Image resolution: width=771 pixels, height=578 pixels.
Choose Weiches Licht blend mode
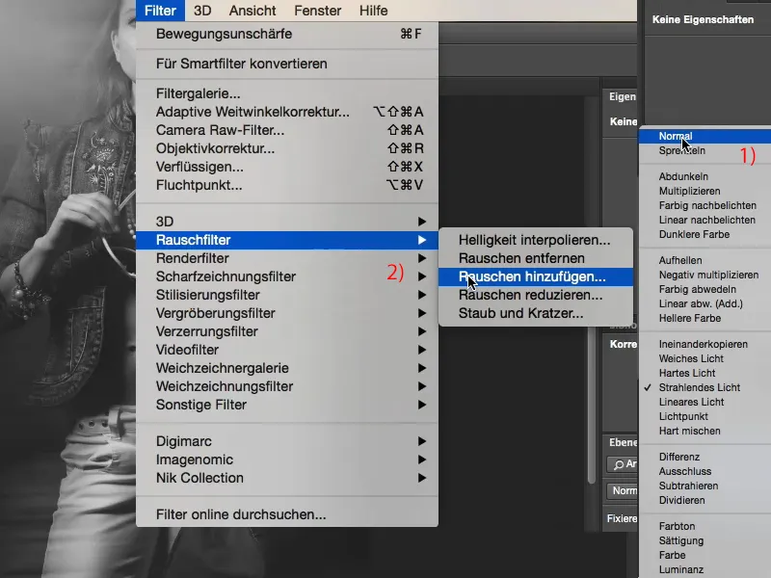(705, 358)
